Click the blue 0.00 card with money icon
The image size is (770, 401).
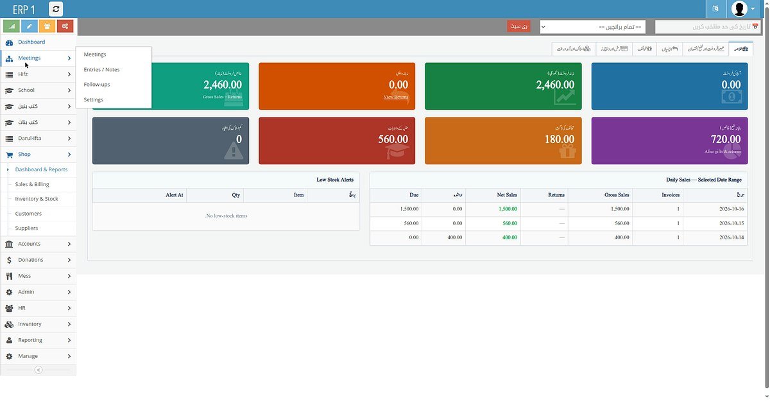670,86
